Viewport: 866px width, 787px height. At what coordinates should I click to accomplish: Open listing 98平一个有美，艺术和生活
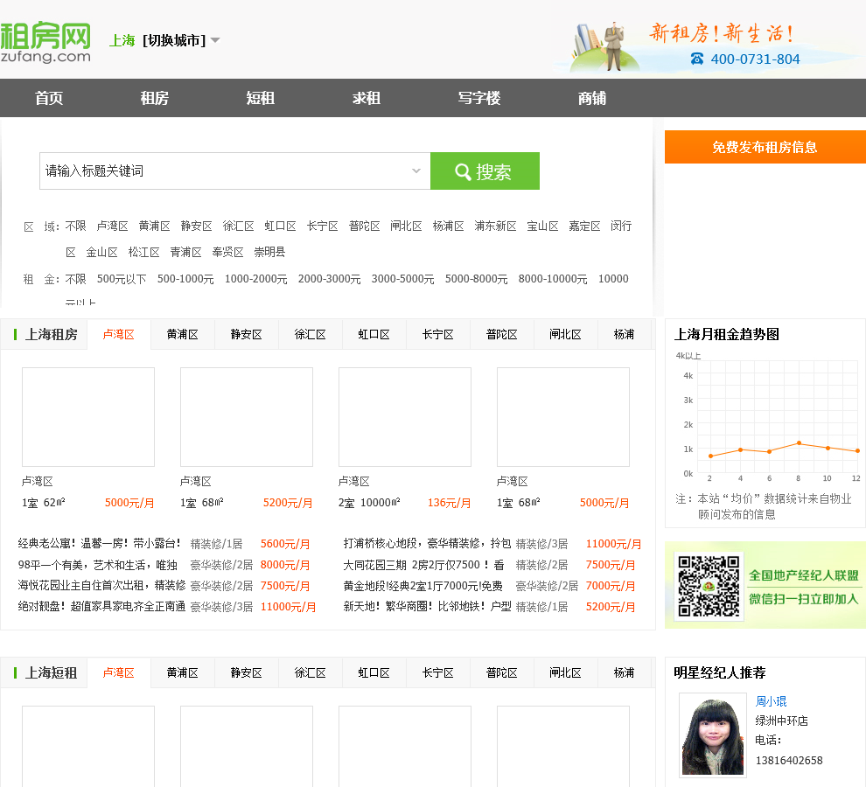tap(98, 565)
